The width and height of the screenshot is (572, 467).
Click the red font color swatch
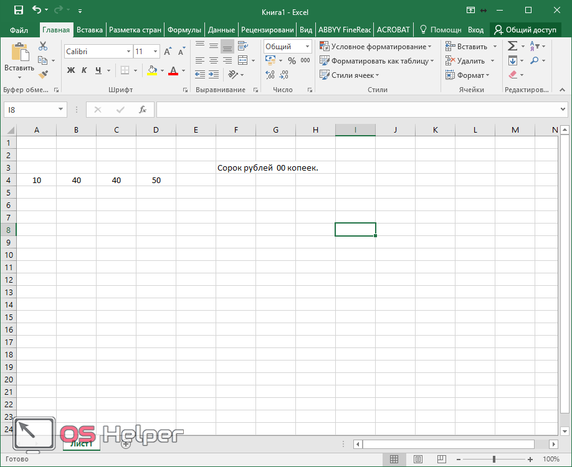(x=173, y=71)
